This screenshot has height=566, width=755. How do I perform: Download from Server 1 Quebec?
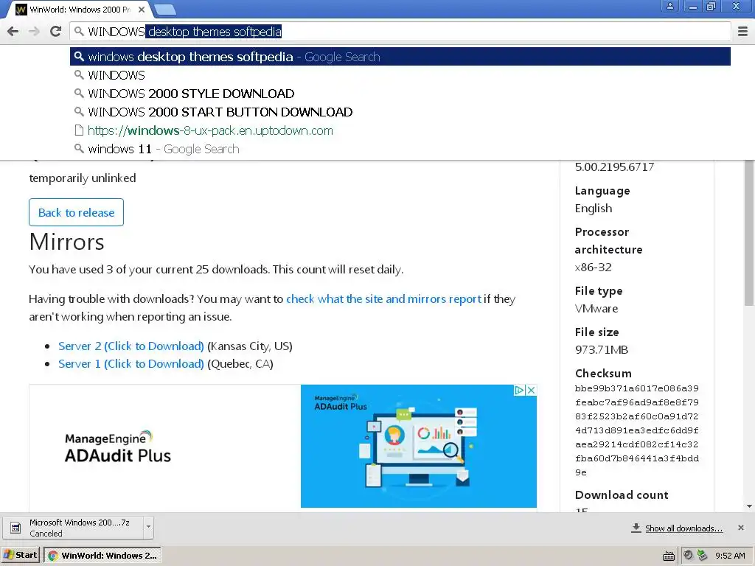click(x=131, y=364)
